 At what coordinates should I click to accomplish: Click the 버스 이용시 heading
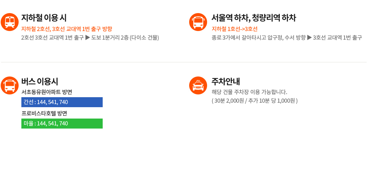(x=40, y=81)
